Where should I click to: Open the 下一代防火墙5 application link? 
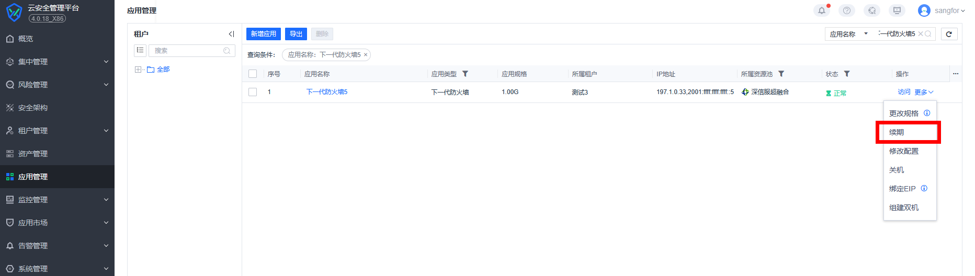[x=326, y=92]
